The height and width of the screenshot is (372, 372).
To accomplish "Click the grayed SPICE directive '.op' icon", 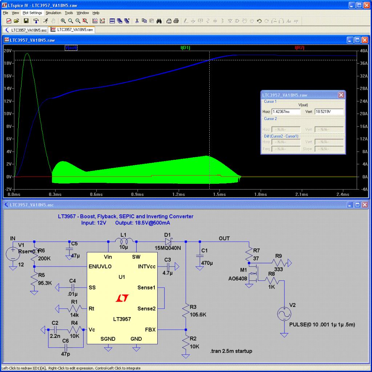I will (296, 21).
